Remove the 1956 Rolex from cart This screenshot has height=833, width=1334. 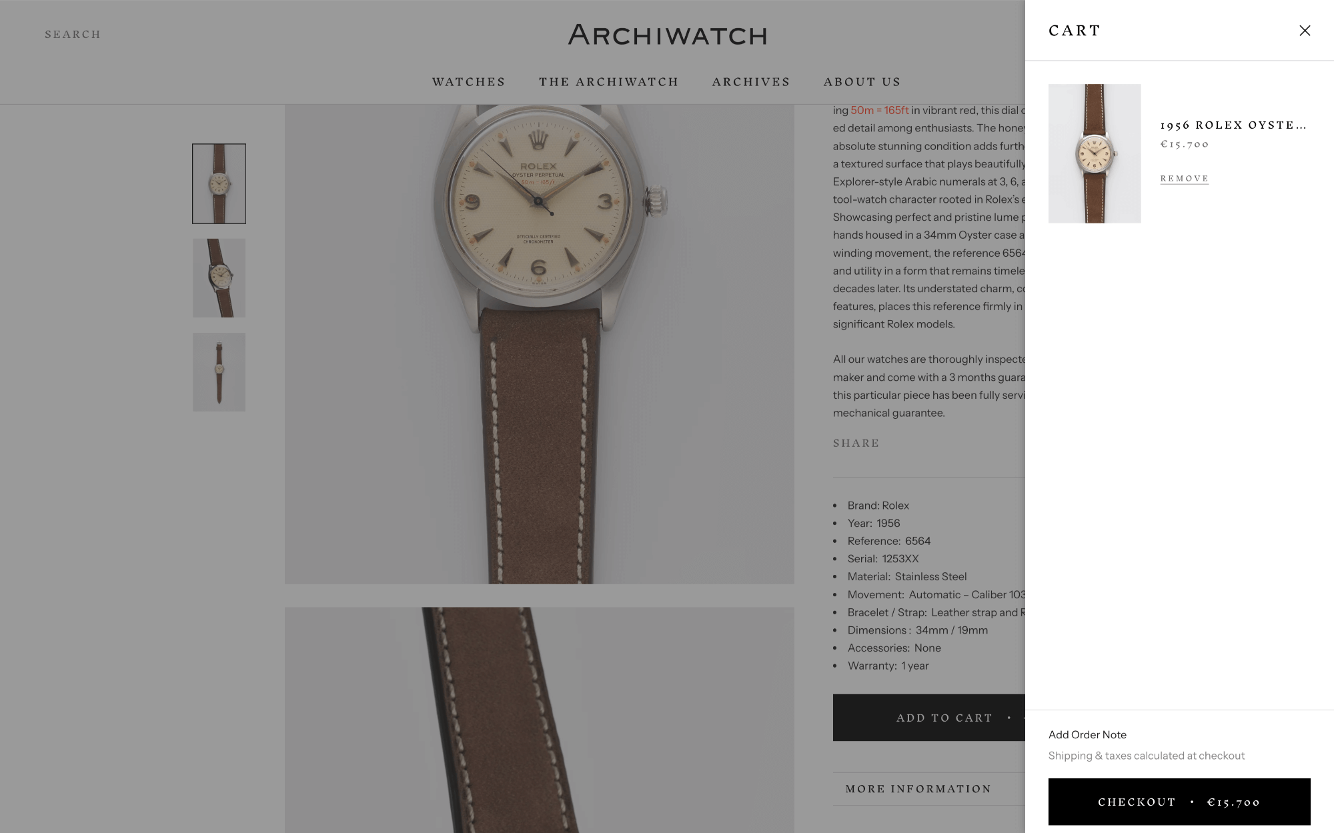coord(1184,179)
